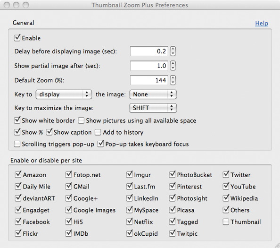Uncheck the Enable checkbox
Viewport: 280px width, 248px height.
pyautogui.click(x=17, y=38)
